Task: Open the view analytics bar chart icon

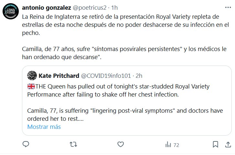Action: point(168,145)
